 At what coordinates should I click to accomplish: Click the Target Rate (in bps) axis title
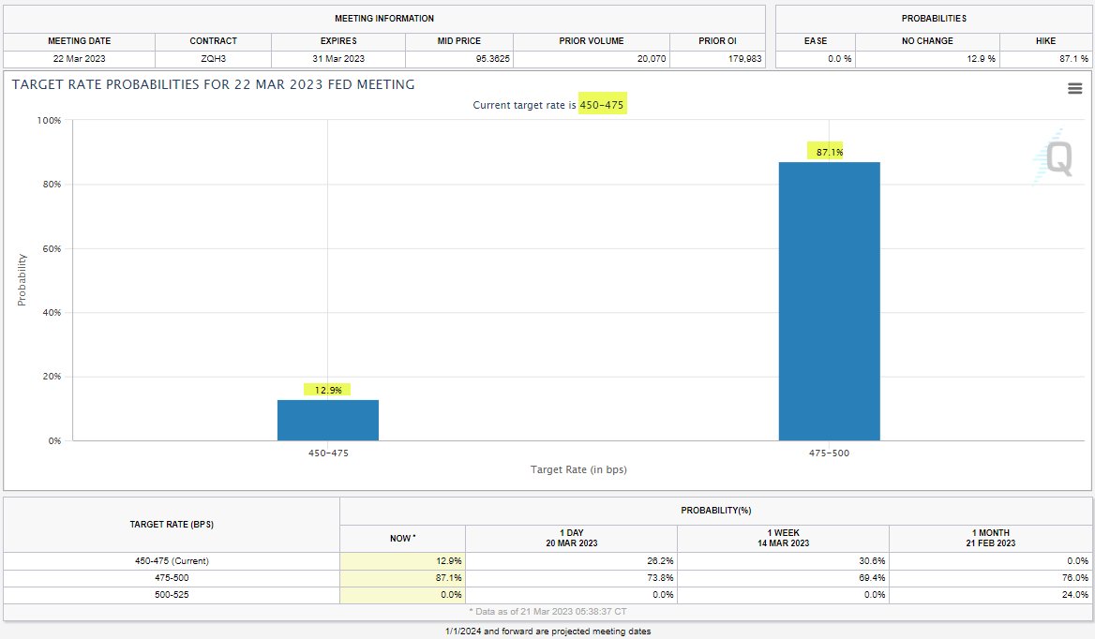(x=578, y=469)
